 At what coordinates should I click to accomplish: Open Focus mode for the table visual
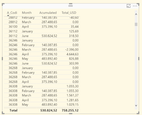(128, 6)
